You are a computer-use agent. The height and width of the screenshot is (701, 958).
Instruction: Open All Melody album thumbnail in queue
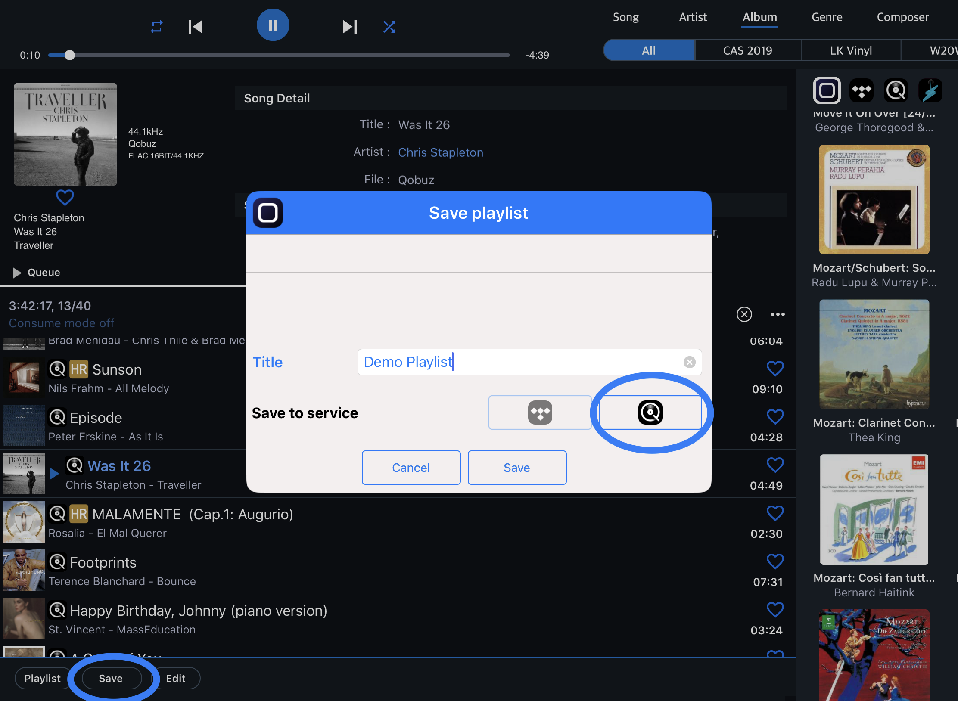pos(24,377)
